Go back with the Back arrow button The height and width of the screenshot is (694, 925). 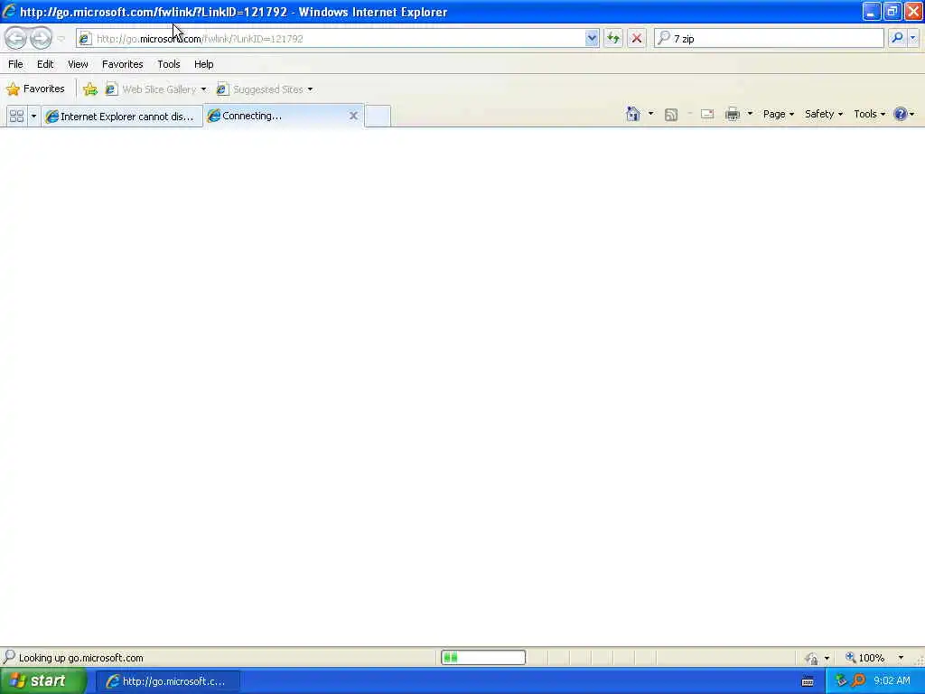(16, 38)
